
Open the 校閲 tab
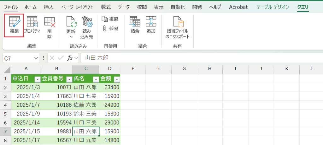click(142, 7)
